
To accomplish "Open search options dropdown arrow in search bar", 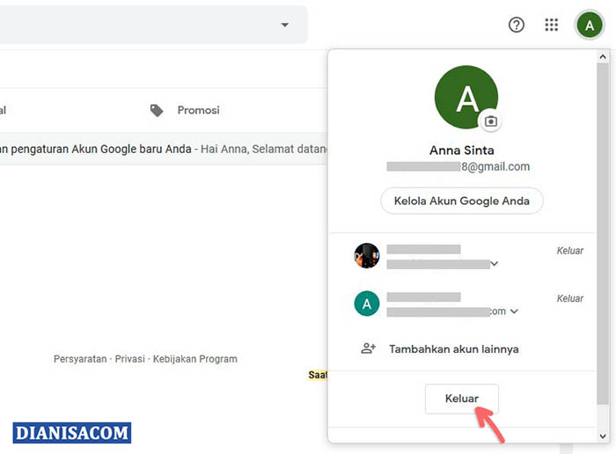I will coord(285,25).
